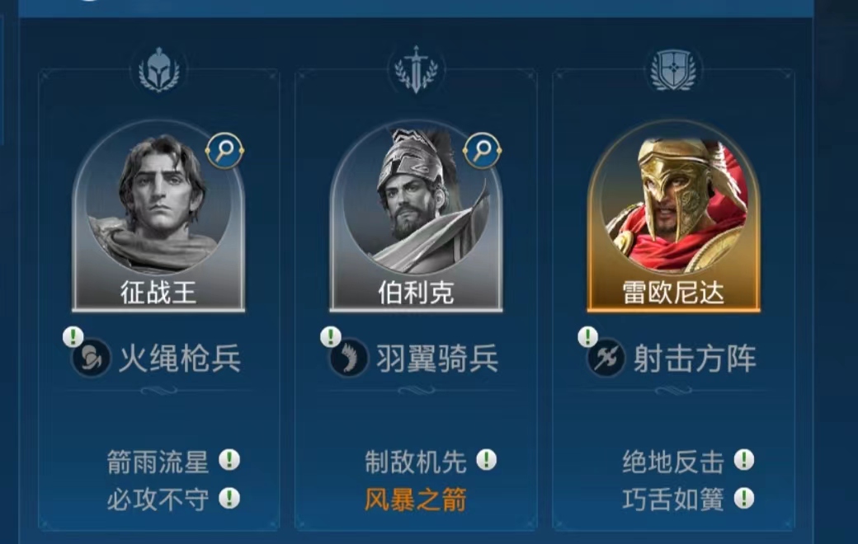Click the 羽翼骑兵 wing troop icon
858x544 pixels.
pyautogui.click(x=348, y=358)
